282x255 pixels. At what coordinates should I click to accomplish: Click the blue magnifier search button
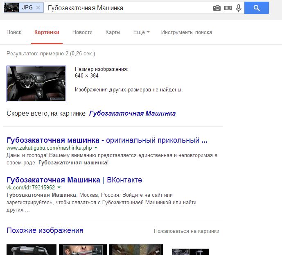257,8
